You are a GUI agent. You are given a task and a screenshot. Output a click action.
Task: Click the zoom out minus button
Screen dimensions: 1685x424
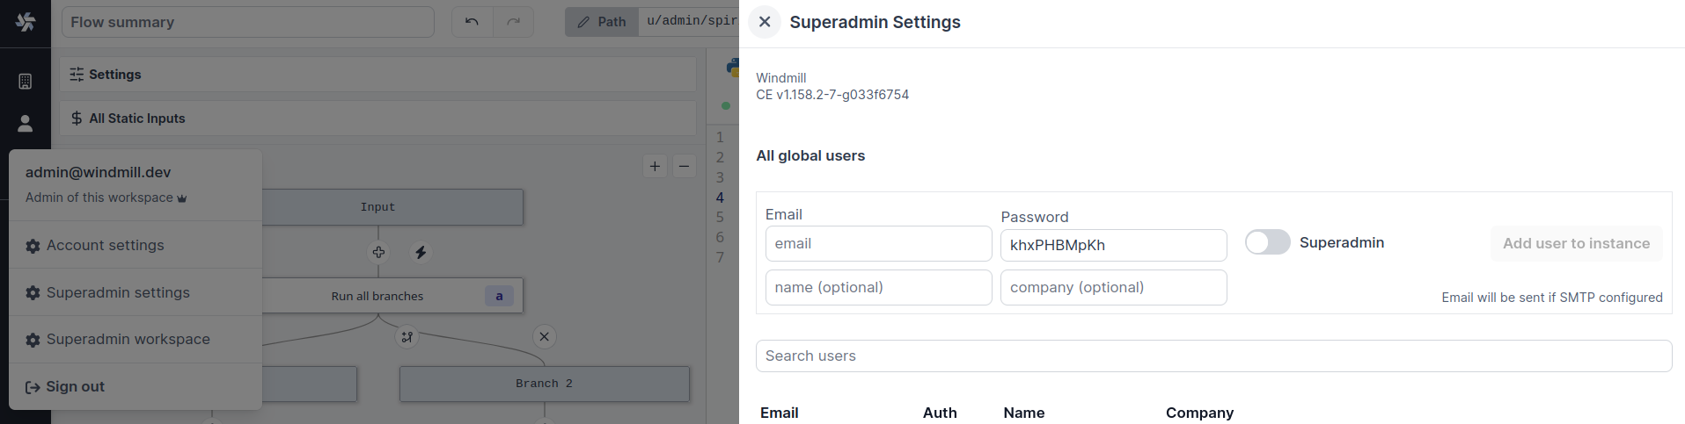[685, 166]
